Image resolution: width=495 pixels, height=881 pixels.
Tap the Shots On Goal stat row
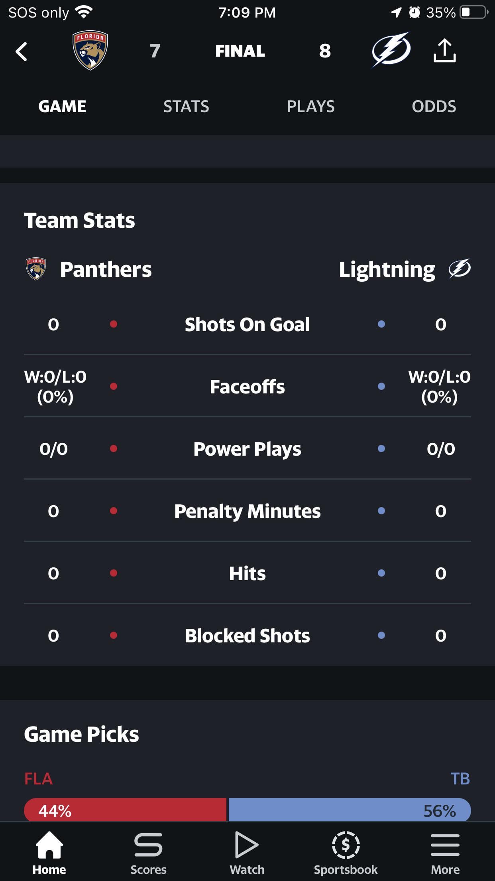[x=247, y=324]
